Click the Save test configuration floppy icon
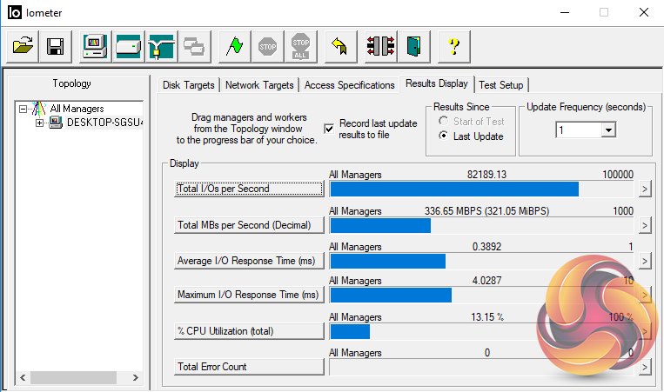The height and width of the screenshot is (392, 664). tap(54, 46)
